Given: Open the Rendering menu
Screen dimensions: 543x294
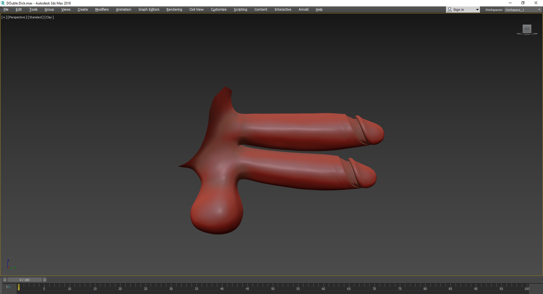Looking at the screenshot, I should (x=174, y=9).
